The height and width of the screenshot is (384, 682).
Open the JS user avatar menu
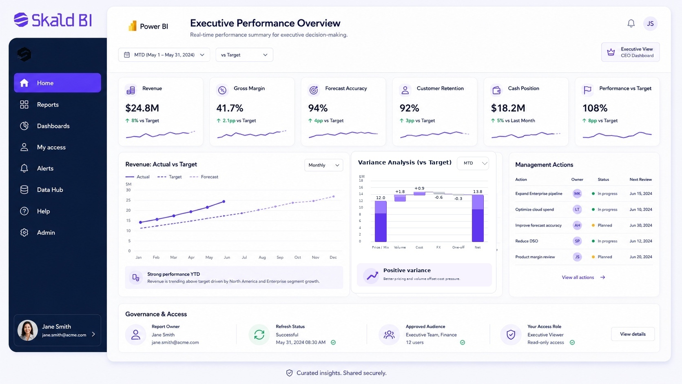pos(650,24)
